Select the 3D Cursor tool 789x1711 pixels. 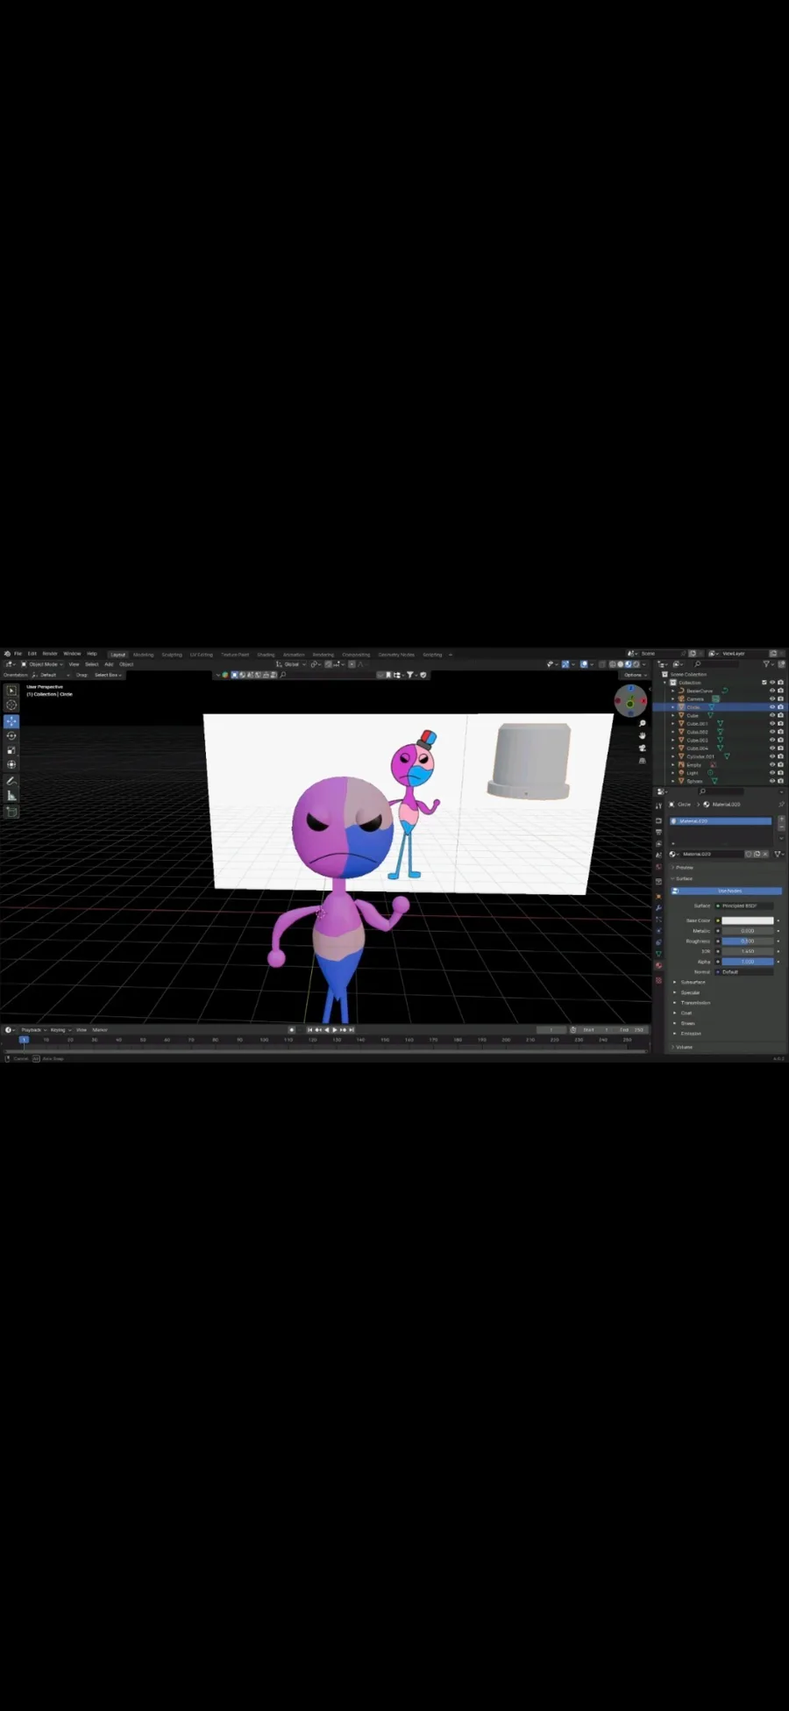click(11, 705)
